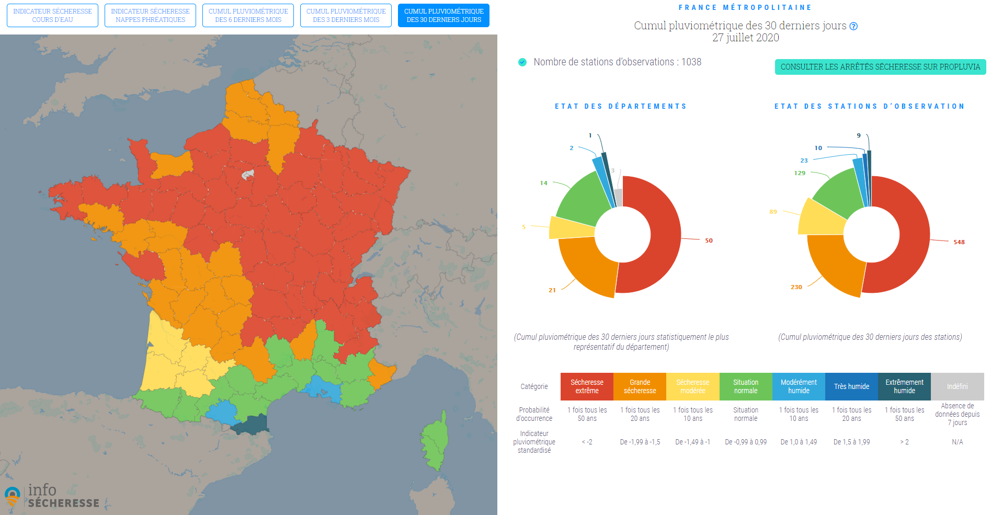Click the Sécheresse modérée yellow legend swatch

(692, 386)
